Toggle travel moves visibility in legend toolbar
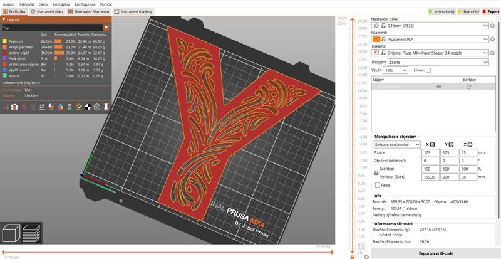The image size is (501, 259). [x=5, y=107]
